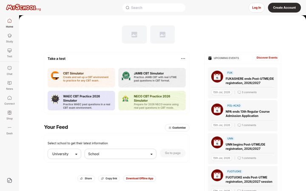Click the JAMB logo icon

coord(126,76)
